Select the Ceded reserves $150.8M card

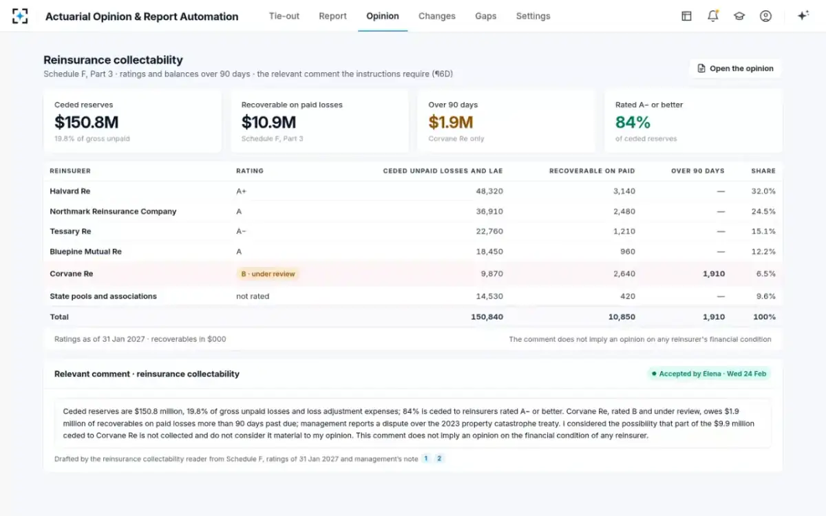pyautogui.click(x=132, y=121)
